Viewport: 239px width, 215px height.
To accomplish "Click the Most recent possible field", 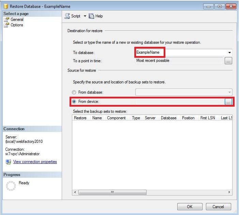I will point(179,61).
